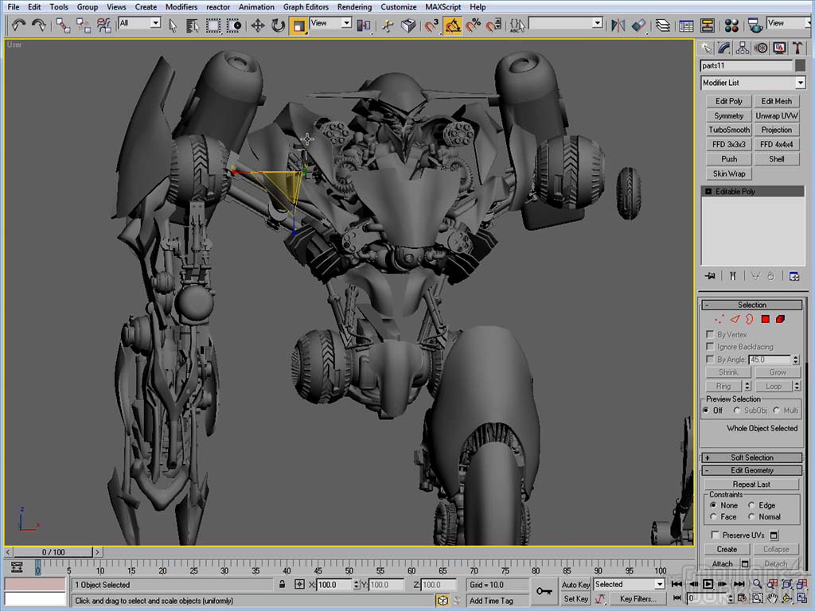Click the Redo arrow in the toolbar
815x611 pixels.
38,25
